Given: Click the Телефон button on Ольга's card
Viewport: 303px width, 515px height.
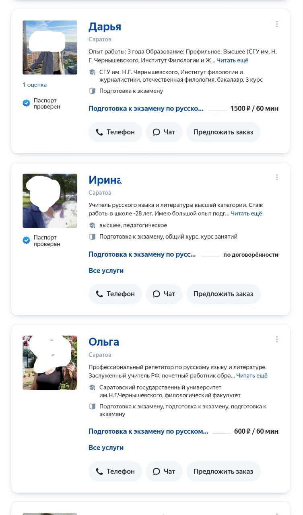Looking at the screenshot, I should (x=115, y=471).
